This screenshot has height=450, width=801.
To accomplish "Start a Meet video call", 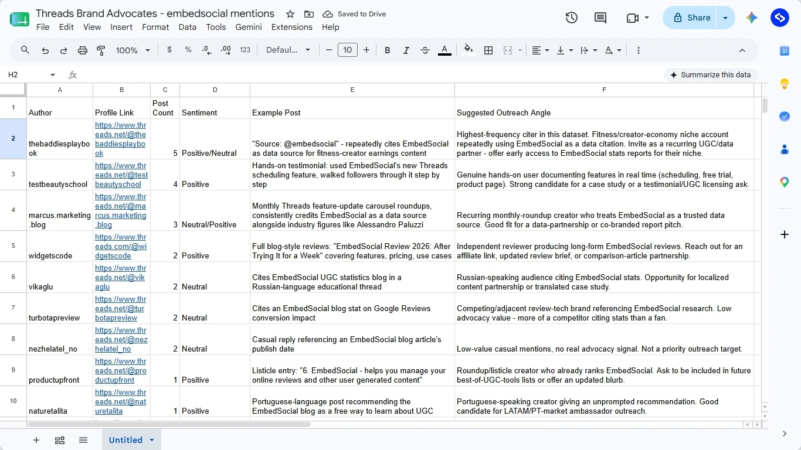I will pos(632,18).
